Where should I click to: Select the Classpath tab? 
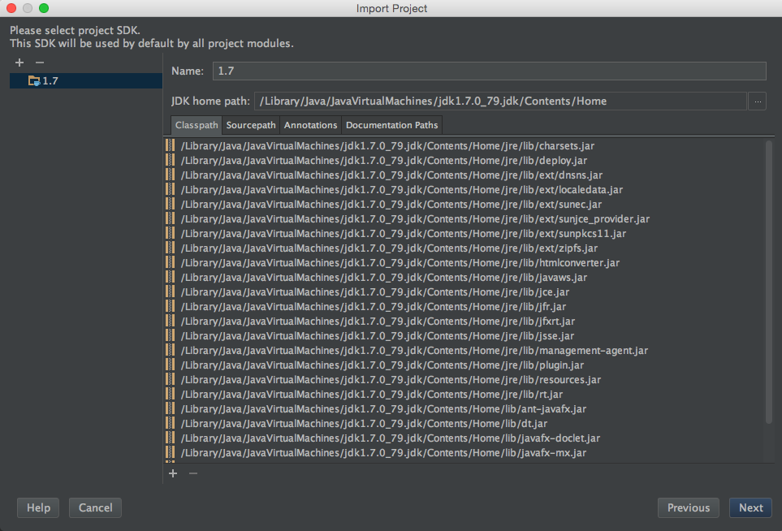[197, 125]
